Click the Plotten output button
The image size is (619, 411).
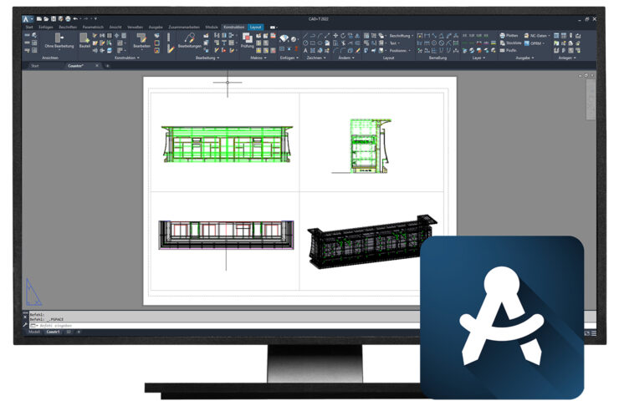click(510, 35)
